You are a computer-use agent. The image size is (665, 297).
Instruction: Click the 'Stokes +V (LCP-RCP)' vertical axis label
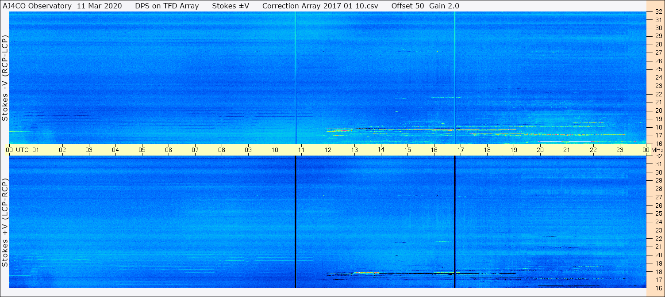point(5,222)
